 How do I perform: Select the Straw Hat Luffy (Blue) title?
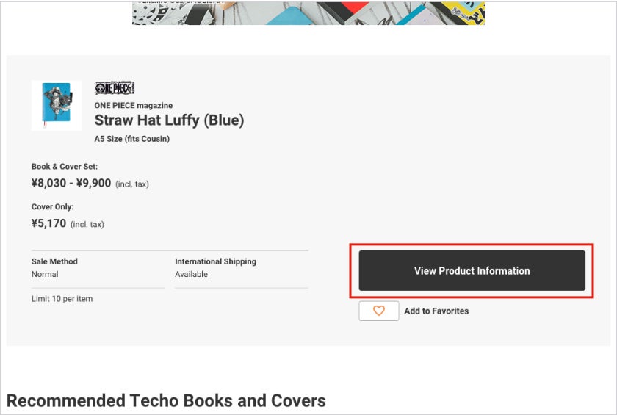click(x=169, y=120)
